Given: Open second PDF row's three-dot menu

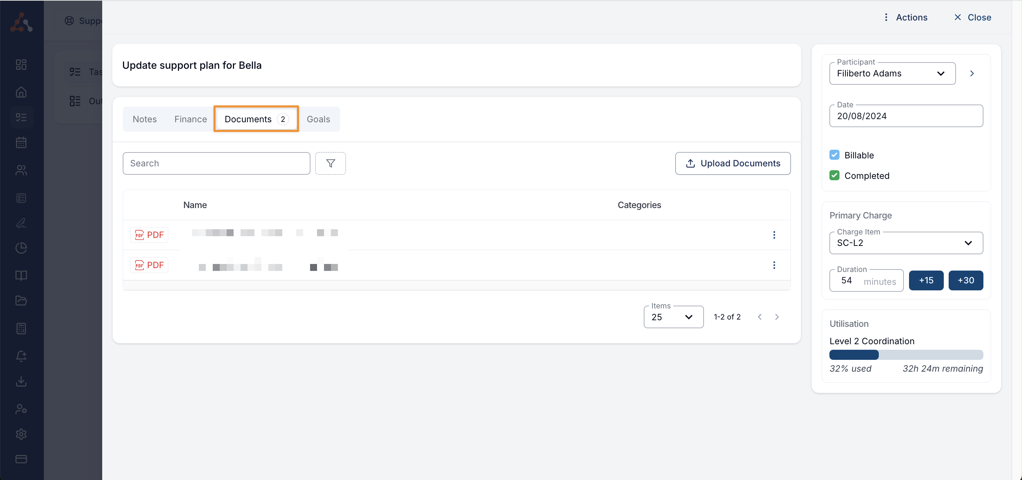Looking at the screenshot, I should click(774, 265).
